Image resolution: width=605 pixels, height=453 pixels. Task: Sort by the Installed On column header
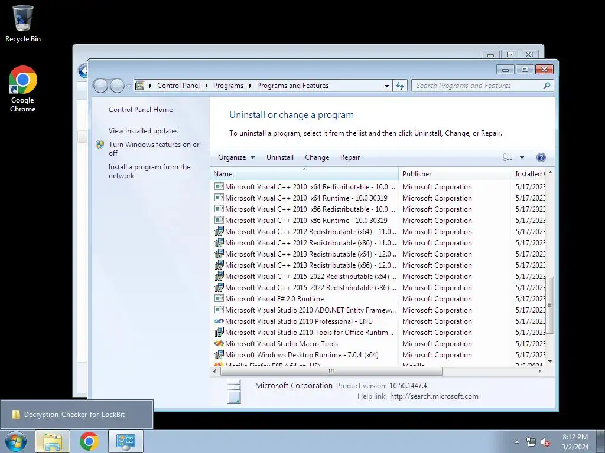tap(529, 174)
